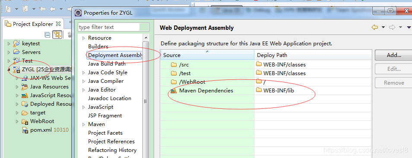This screenshot has height=158, width=412.
Task: Click Previous Annotation toolbar icon
Action: click(x=25, y=9)
